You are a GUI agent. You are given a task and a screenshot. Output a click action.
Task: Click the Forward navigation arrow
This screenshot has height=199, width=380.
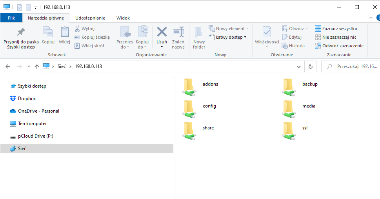tap(19, 66)
